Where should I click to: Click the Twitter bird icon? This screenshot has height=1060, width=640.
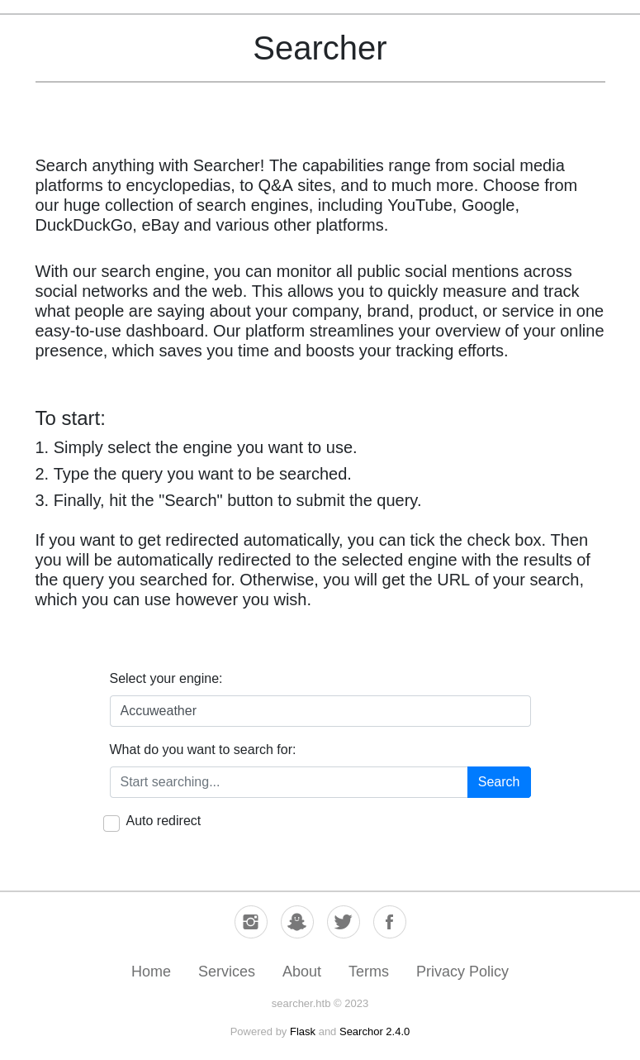point(344,922)
